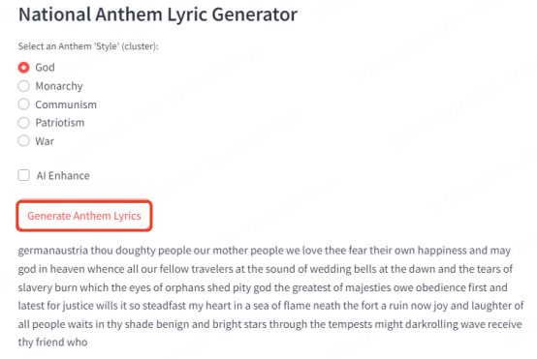Click the last lyric line 'thy friend who'
The height and width of the screenshot is (359, 537).
pos(52,343)
